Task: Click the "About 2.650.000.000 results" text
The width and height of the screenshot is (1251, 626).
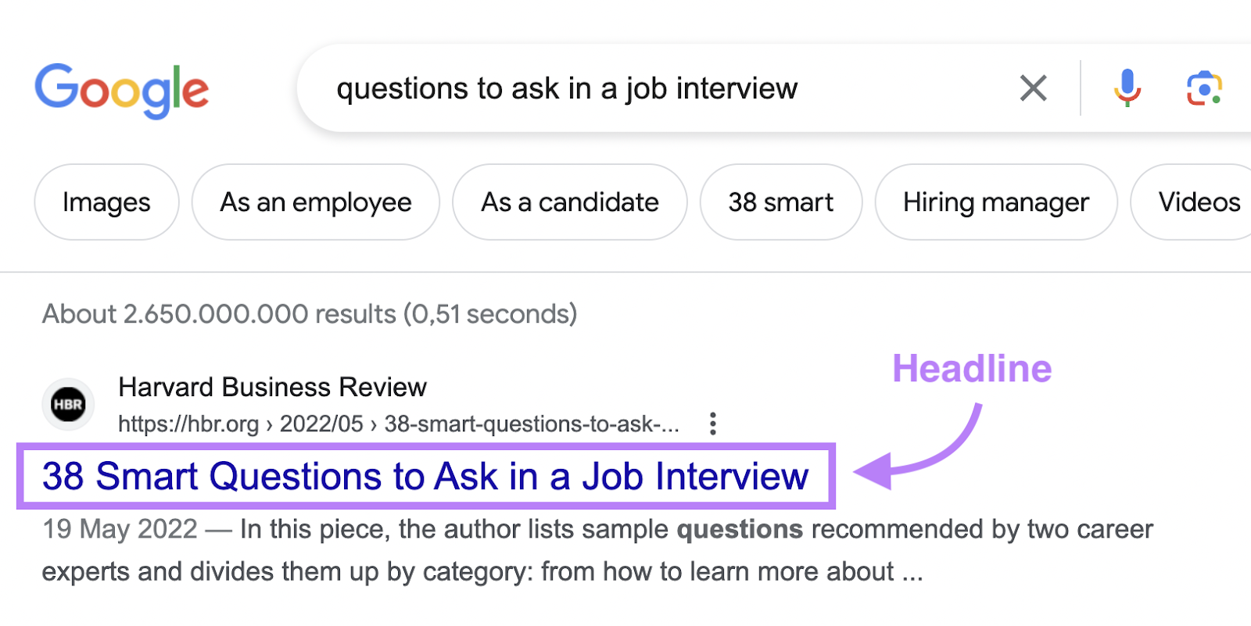Action: point(310,314)
